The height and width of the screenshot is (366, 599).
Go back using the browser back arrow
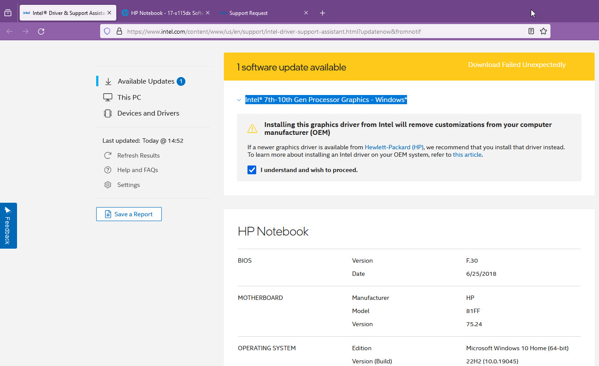click(x=10, y=31)
